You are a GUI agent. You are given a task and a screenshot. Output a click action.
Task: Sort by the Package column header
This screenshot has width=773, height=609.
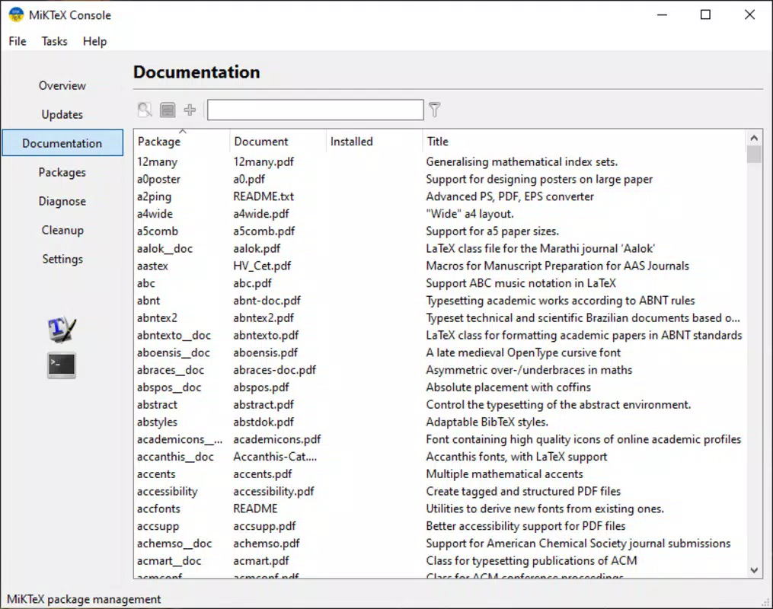click(x=182, y=142)
